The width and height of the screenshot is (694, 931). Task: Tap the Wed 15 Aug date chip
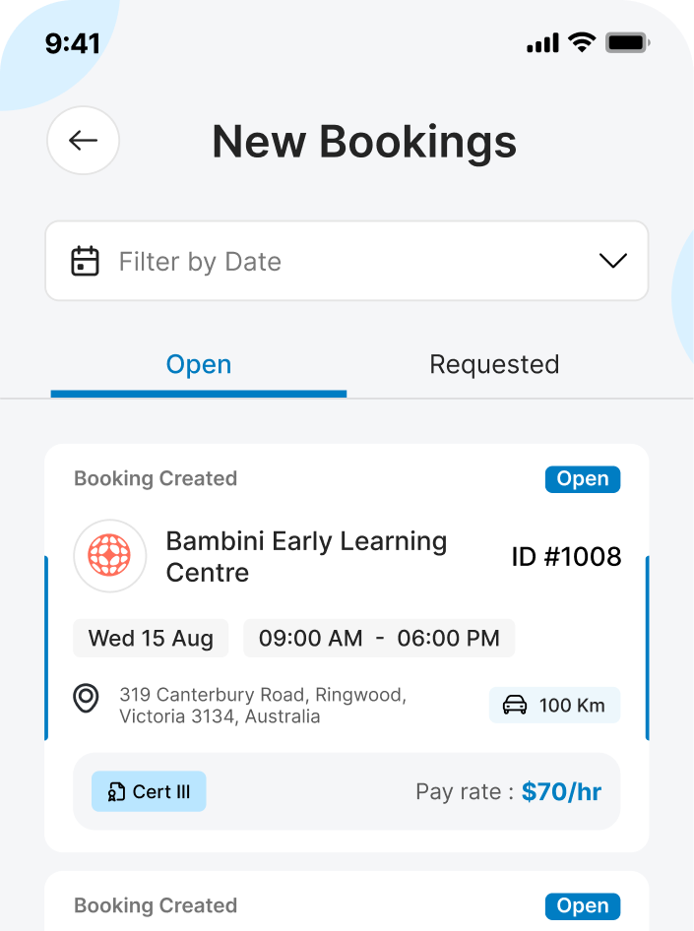pyautogui.click(x=151, y=639)
